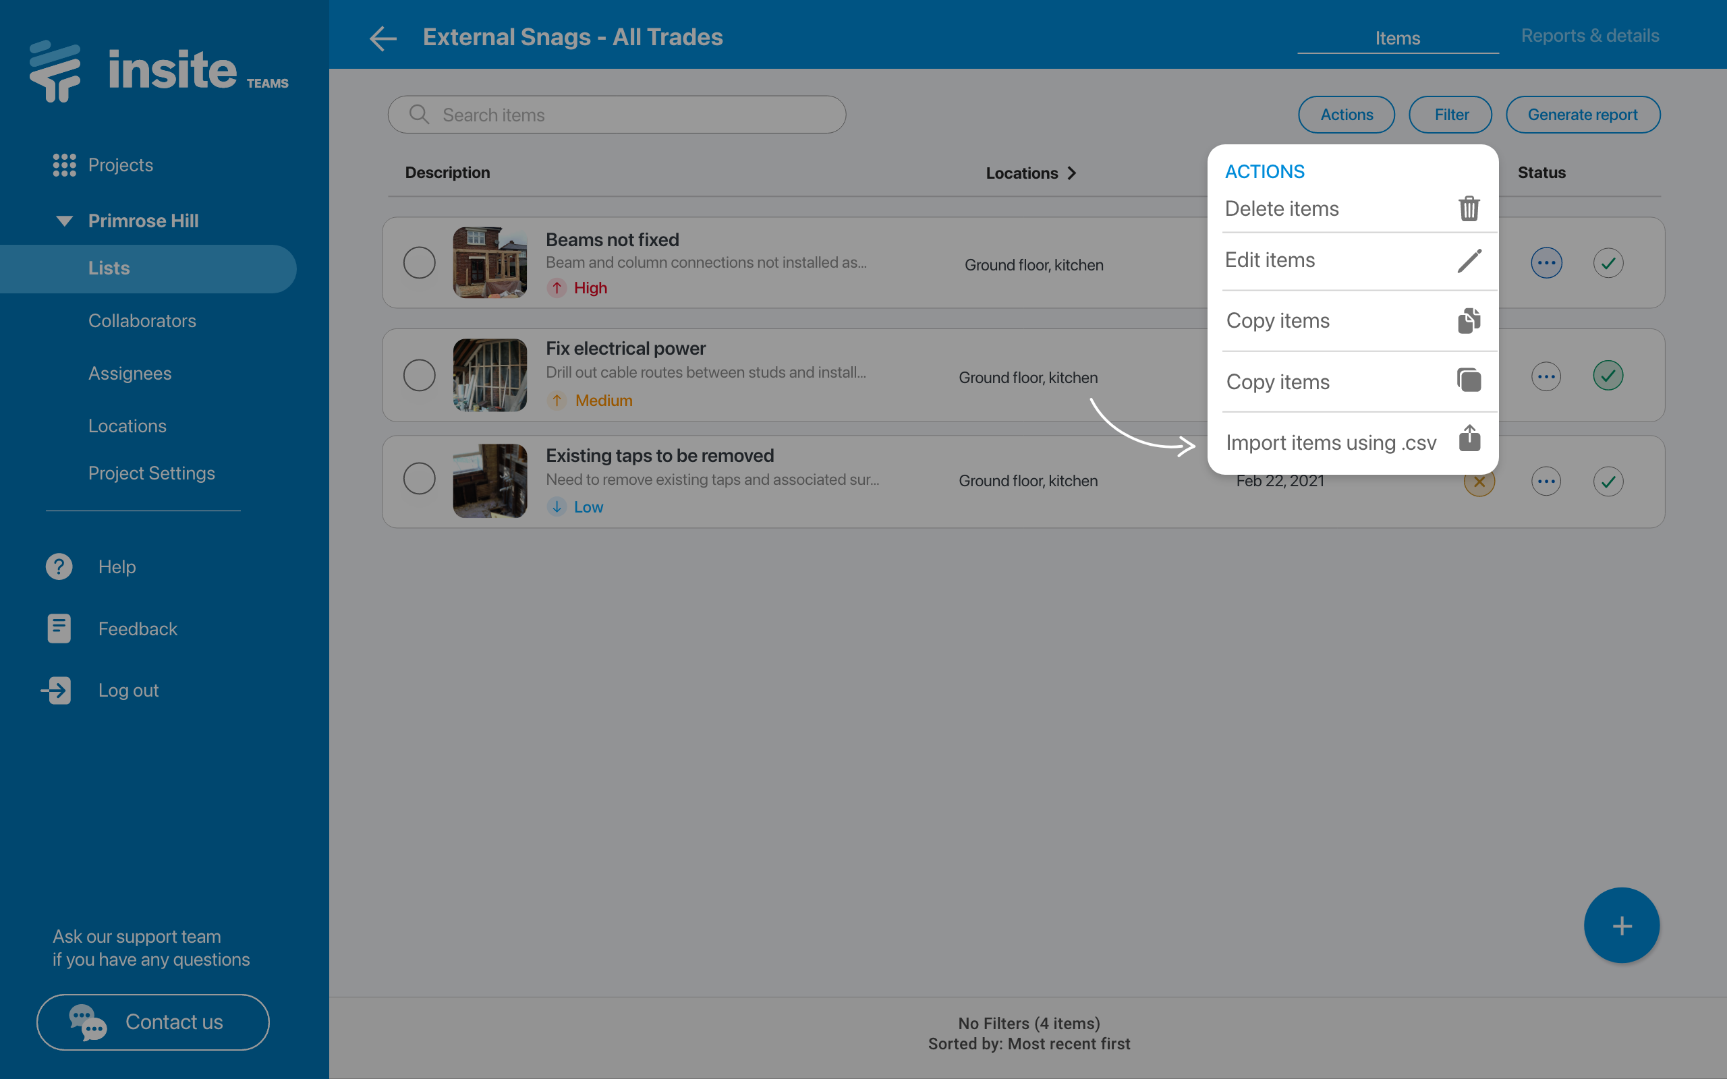Image resolution: width=1727 pixels, height=1079 pixels.
Task: Collapse the Primrose Hill project tree
Action: point(64,221)
